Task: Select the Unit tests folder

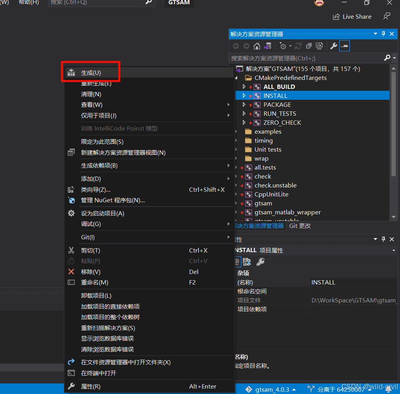Action: point(267,149)
